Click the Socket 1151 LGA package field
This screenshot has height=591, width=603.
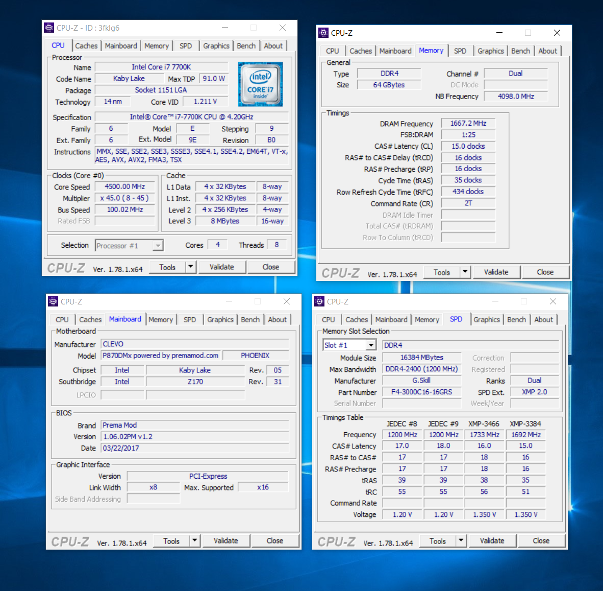161,90
